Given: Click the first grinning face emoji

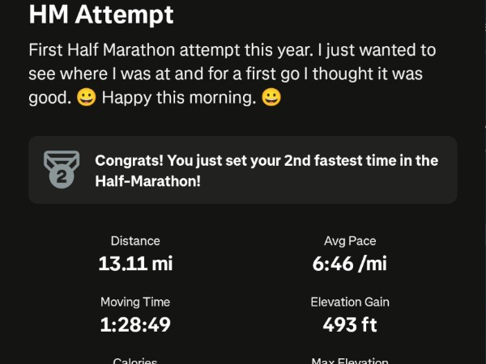Looking at the screenshot, I should coord(86,99).
